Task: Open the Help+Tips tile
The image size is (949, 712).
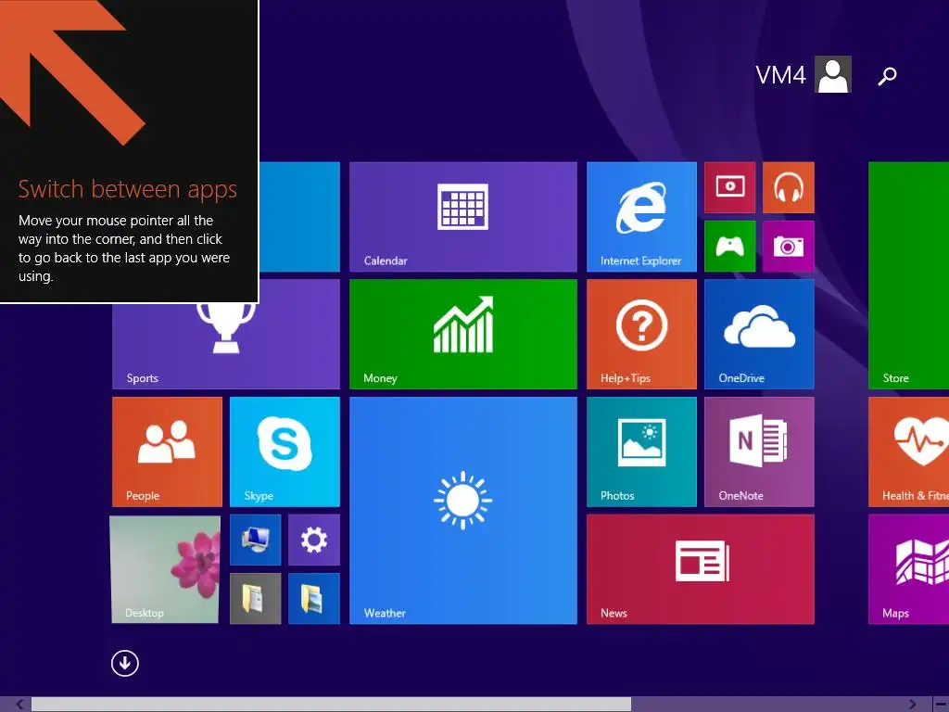Action: pyautogui.click(x=641, y=334)
